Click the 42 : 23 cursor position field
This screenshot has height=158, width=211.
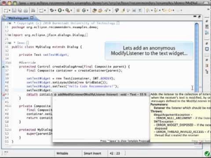[115, 153]
